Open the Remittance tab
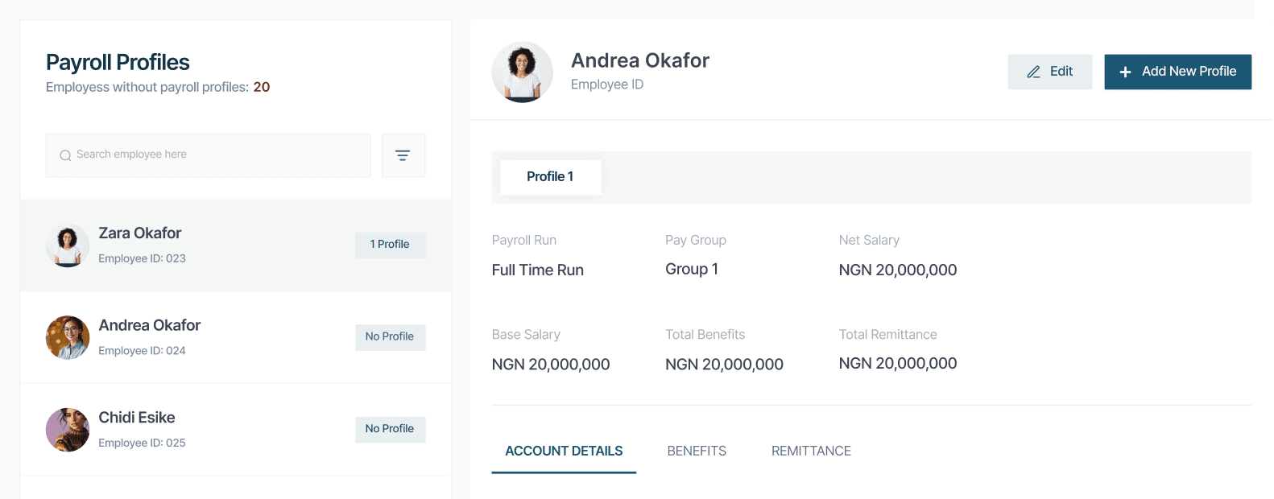1274x499 pixels. click(811, 451)
